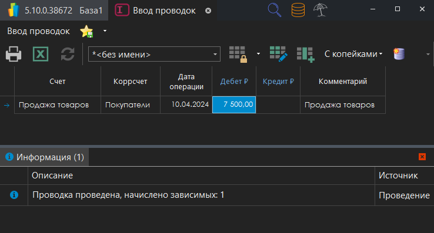Viewport: 434px width, 233px height.
Task: Click the Кредит ₽ column header
Action: 278,81
